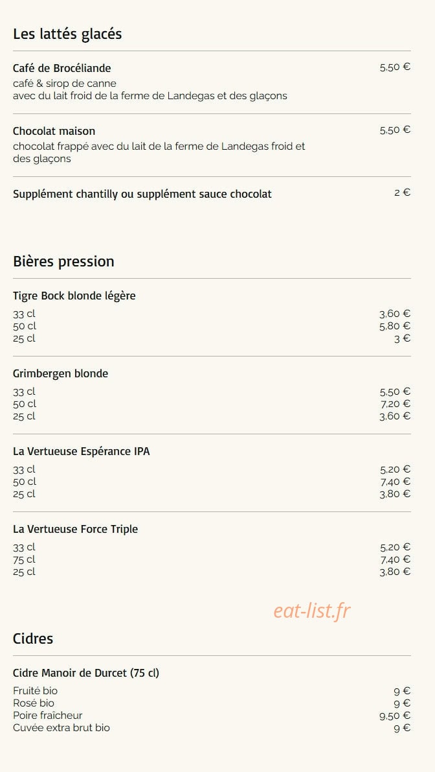
Task: Click the 9,50 € Poire fraîcheur price
Action: pos(395,716)
